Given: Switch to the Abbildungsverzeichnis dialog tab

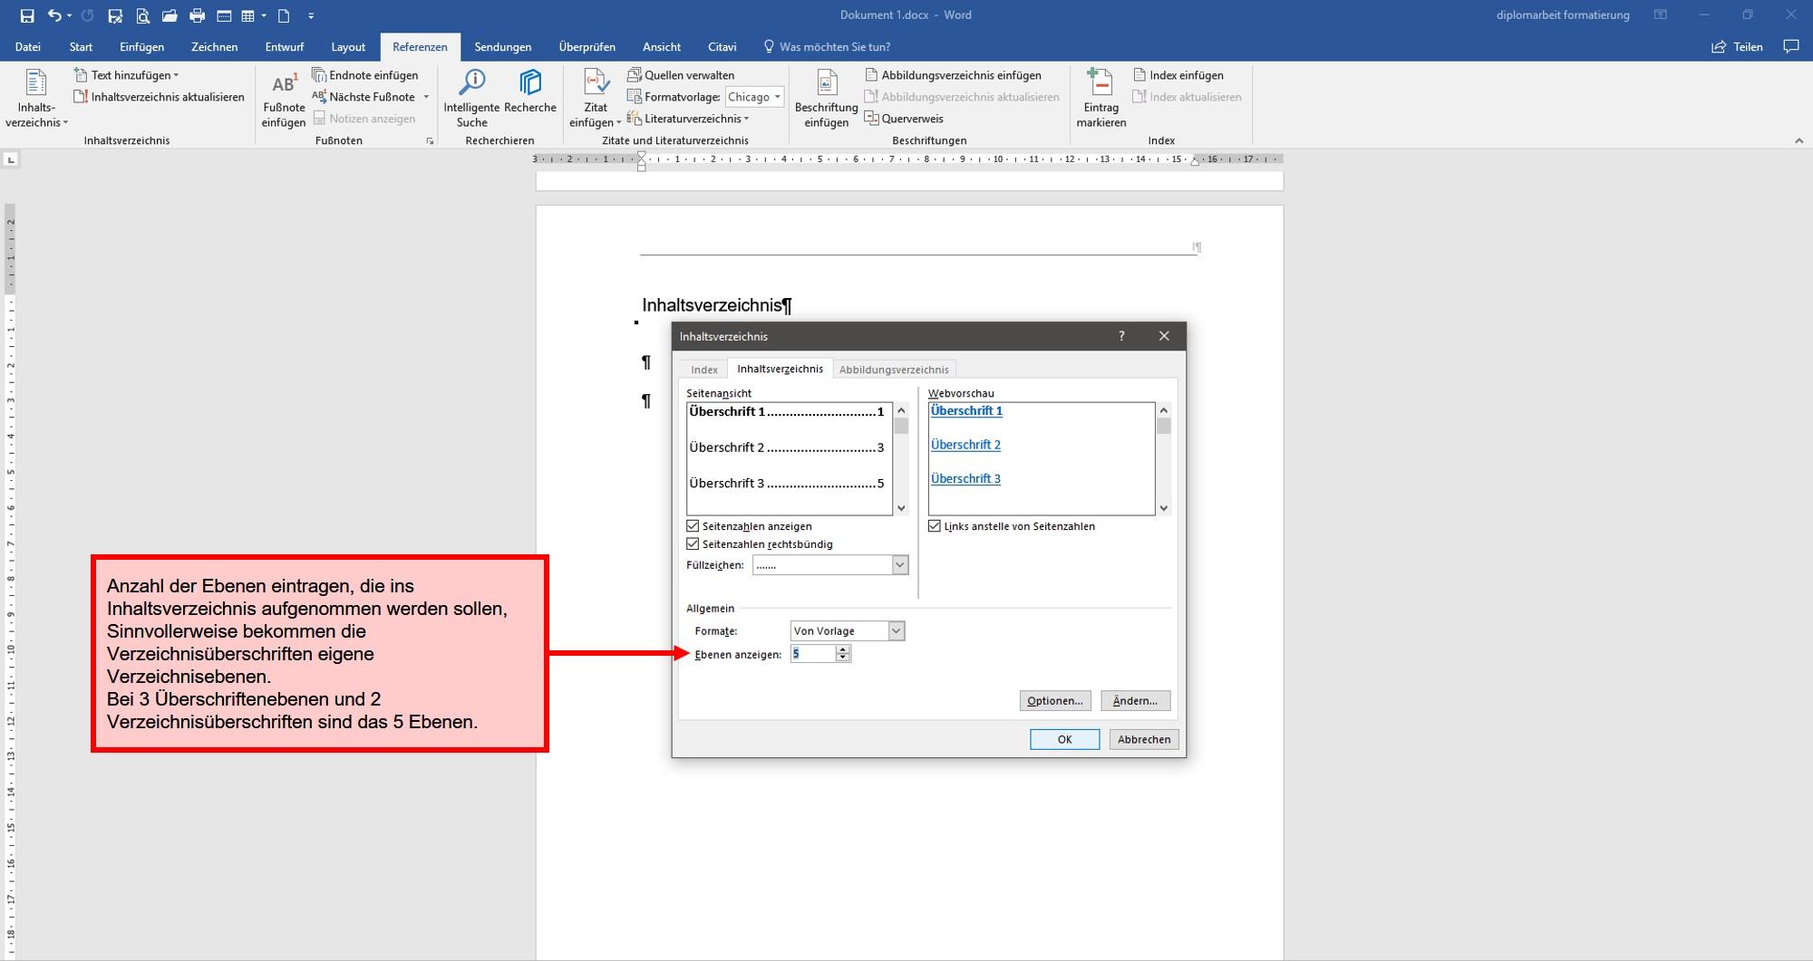Looking at the screenshot, I should (894, 370).
